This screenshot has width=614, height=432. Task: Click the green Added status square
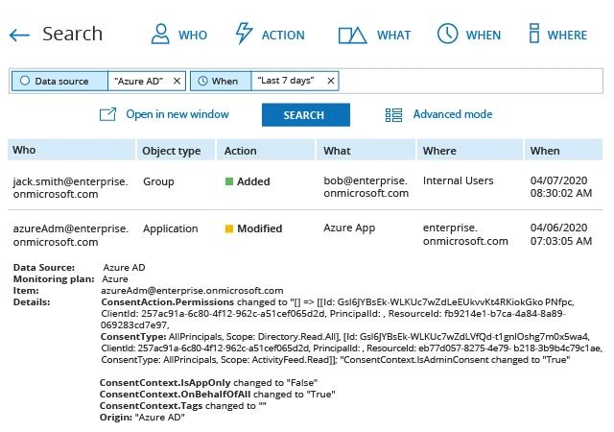coord(229,181)
